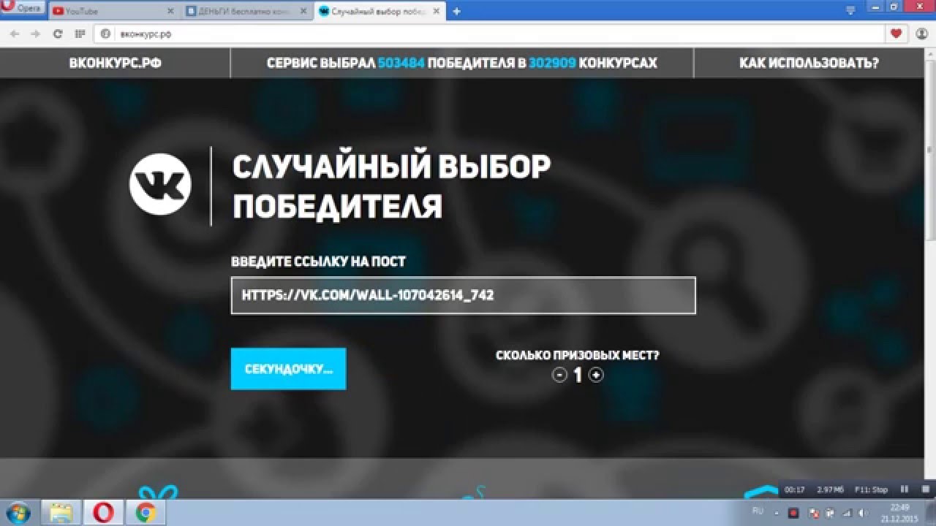Click the СЛУЧАЙНЫЙ ВЫБОР ПОБЕДИТЕЛЯ heading

(391, 187)
